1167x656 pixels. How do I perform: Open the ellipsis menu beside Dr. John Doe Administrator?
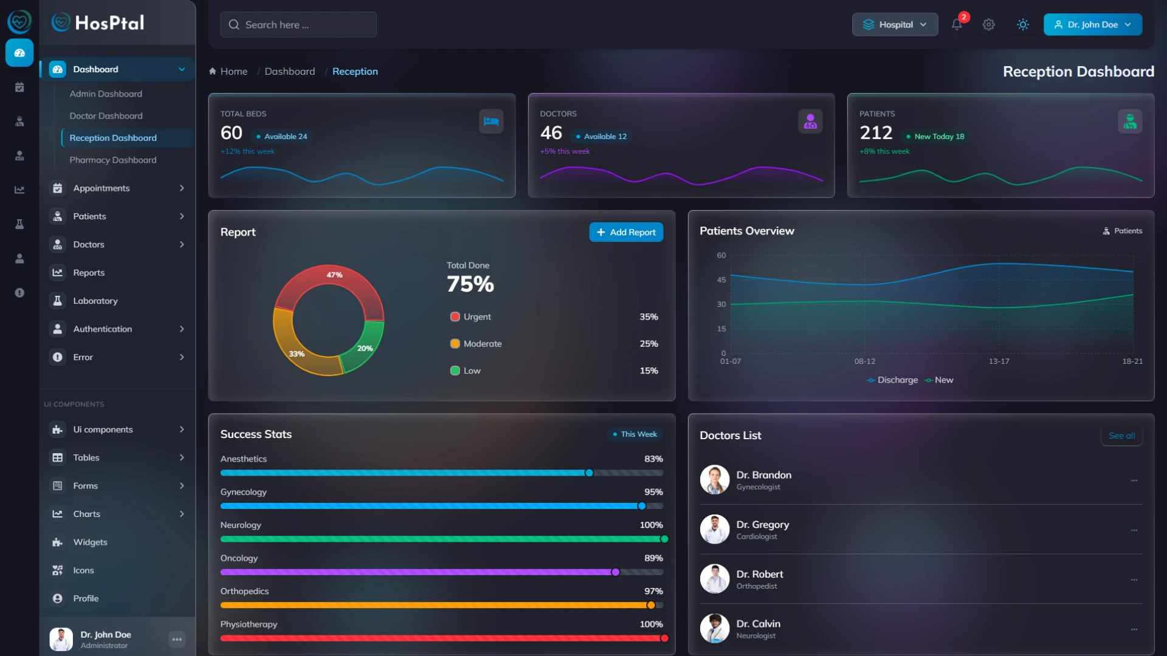(177, 639)
